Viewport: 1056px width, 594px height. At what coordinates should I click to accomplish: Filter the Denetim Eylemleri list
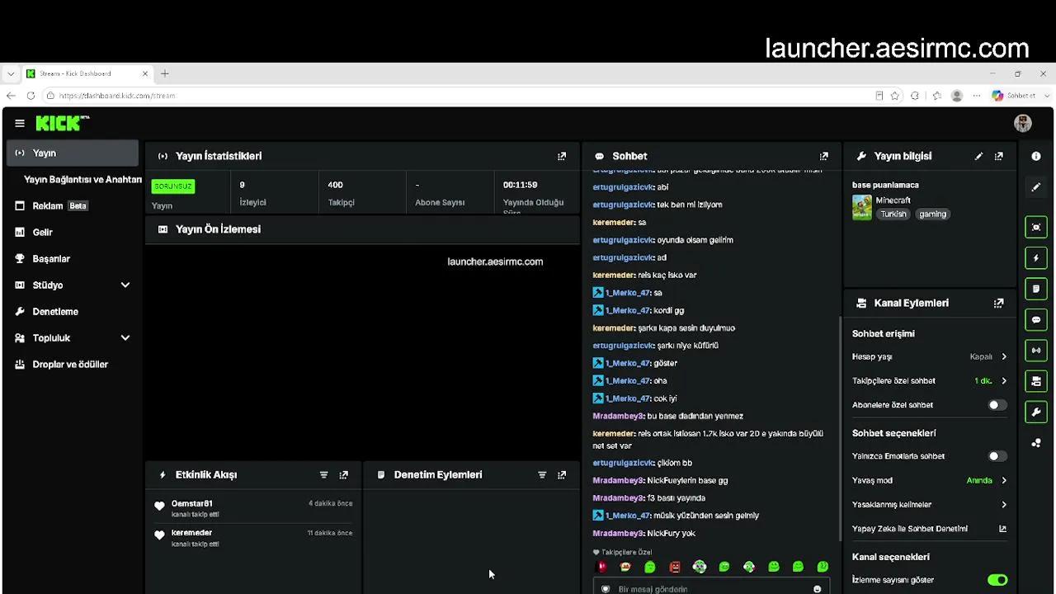click(x=542, y=475)
